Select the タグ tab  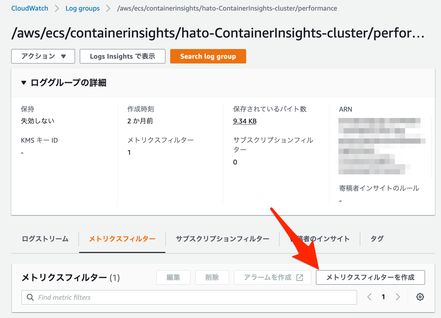[376, 239]
